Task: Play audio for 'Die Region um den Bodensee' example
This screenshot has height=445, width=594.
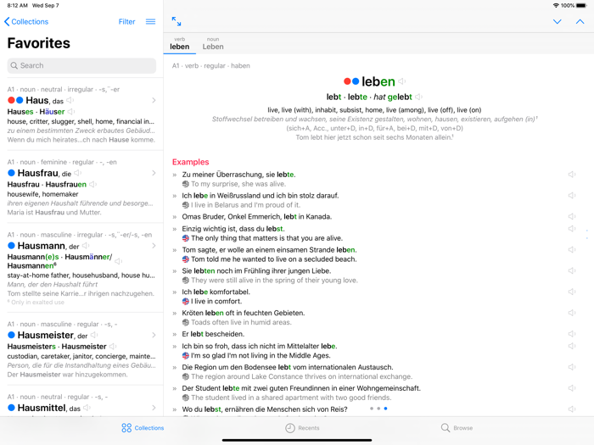Action: point(572,367)
